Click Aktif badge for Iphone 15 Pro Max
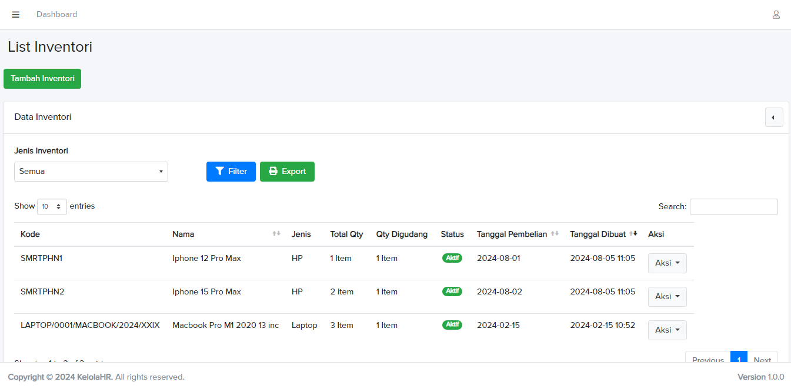The image size is (791, 392). (x=452, y=292)
